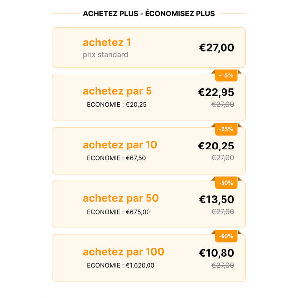Tap the -60% discount badge
Viewport: 298px width, 298px height.
226,236
